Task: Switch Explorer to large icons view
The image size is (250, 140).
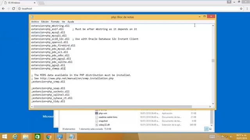Action: [211, 129]
